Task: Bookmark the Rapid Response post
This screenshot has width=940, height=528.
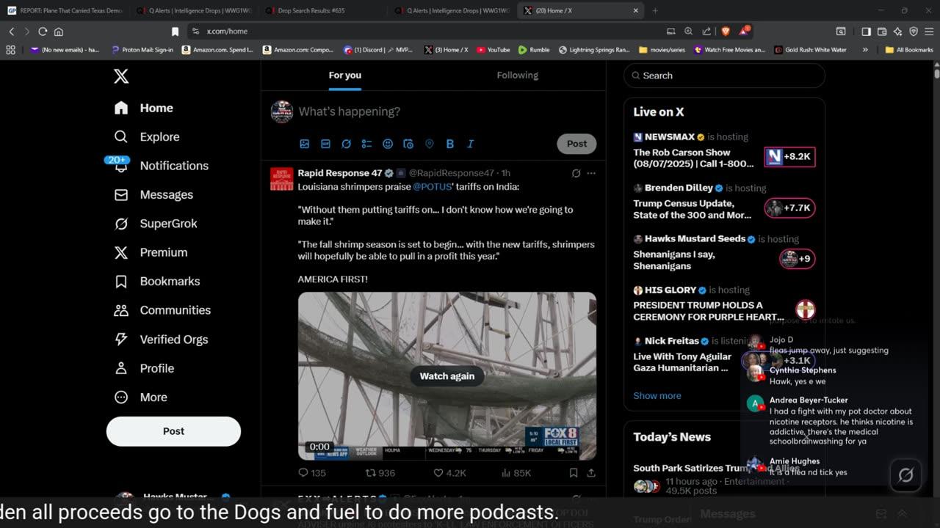Action: 574,473
